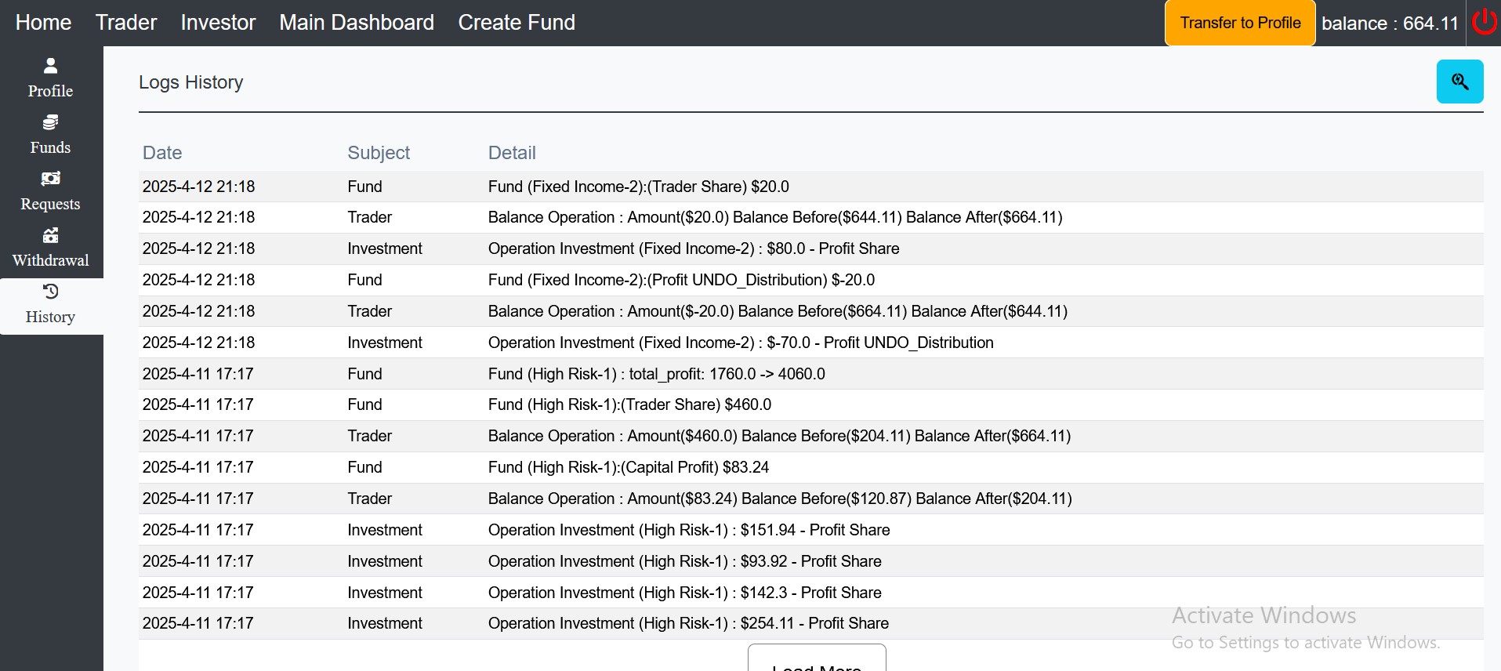Click the Detail column header
This screenshot has width=1501, height=671.
[512, 153]
